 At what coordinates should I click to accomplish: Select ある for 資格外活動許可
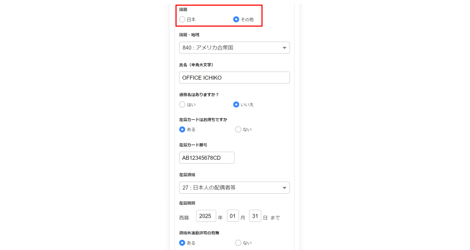(x=182, y=243)
